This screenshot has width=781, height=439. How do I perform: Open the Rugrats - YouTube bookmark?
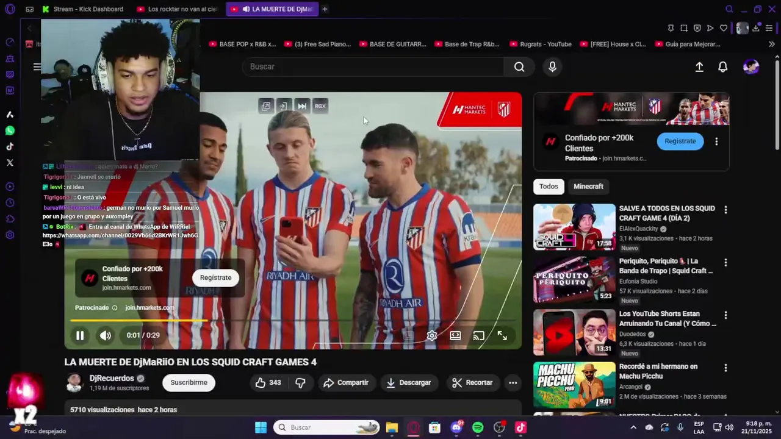tap(541, 44)
